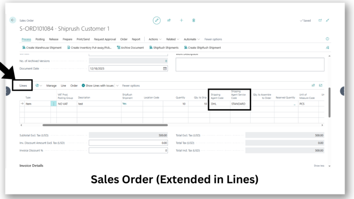This screenshot has width=354, height=199.
Task: Open the Manage menu in Lines
Action: [x=52, y=86]
